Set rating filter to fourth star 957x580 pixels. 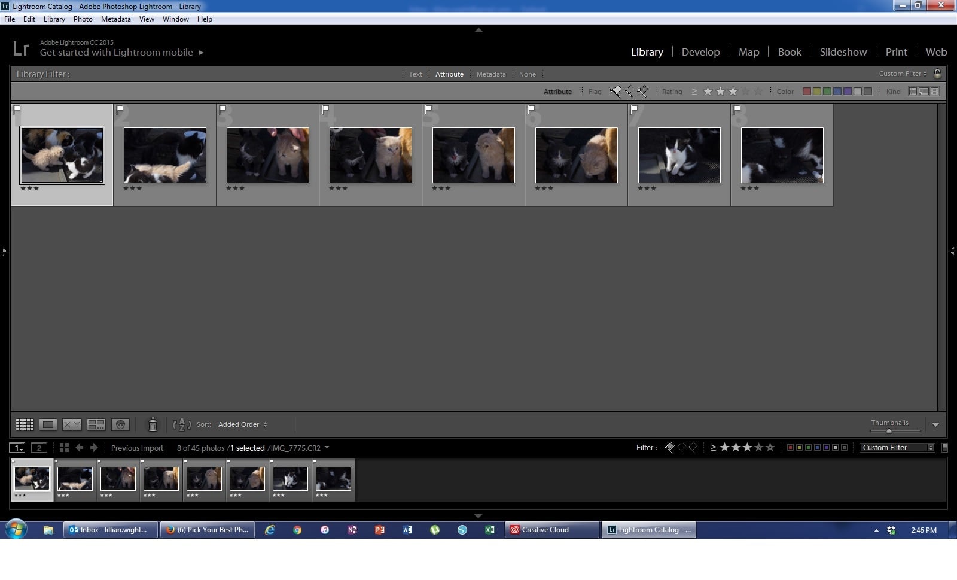click(745, 92)
